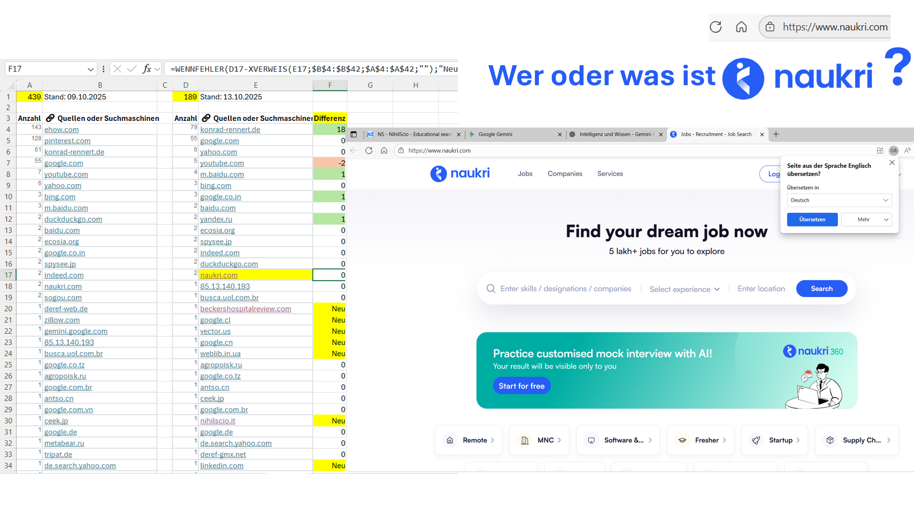Expand the Excel Name Box dropdown
The width and height of the screenshot is (914, 514).
pos(90,69)
